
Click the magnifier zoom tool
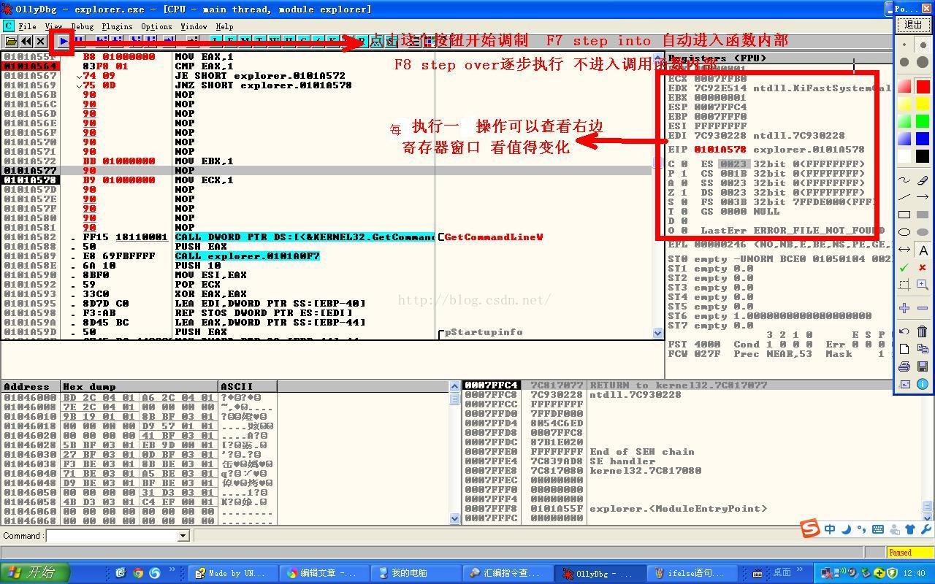(x=923, y=285)
